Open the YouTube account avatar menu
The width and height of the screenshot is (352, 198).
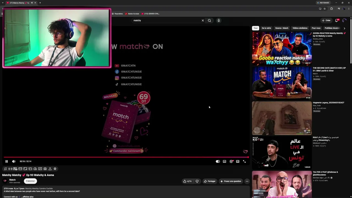tap(344, 20)
